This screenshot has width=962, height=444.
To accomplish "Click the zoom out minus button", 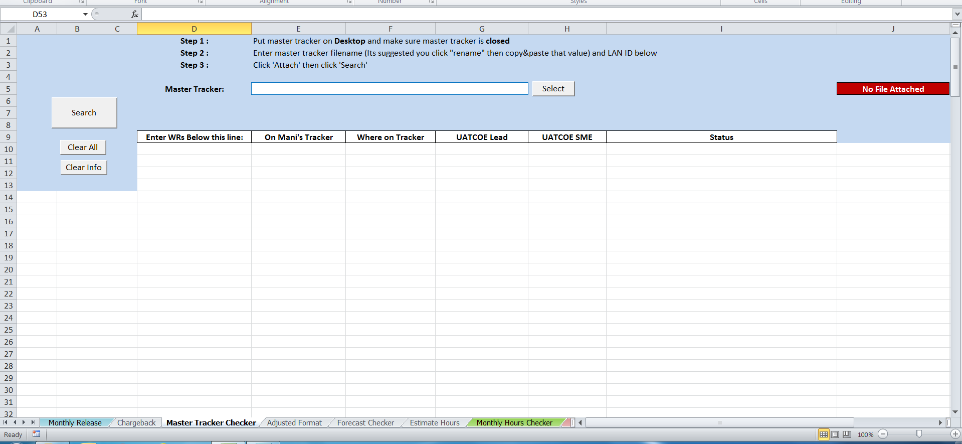I will pyautogui.click(x=883, y=434).
